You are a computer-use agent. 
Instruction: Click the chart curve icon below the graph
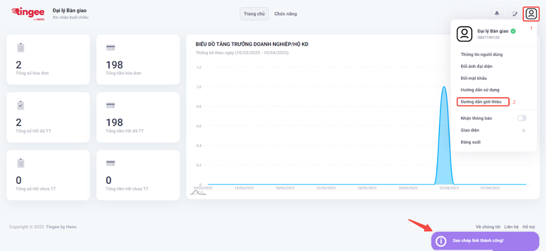198,192
